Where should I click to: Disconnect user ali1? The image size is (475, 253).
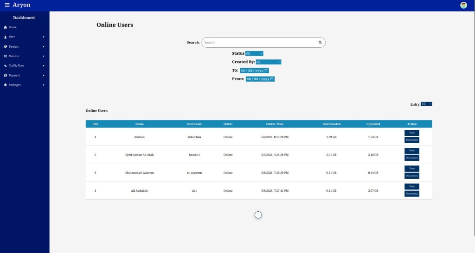click(x=412, y=194)
